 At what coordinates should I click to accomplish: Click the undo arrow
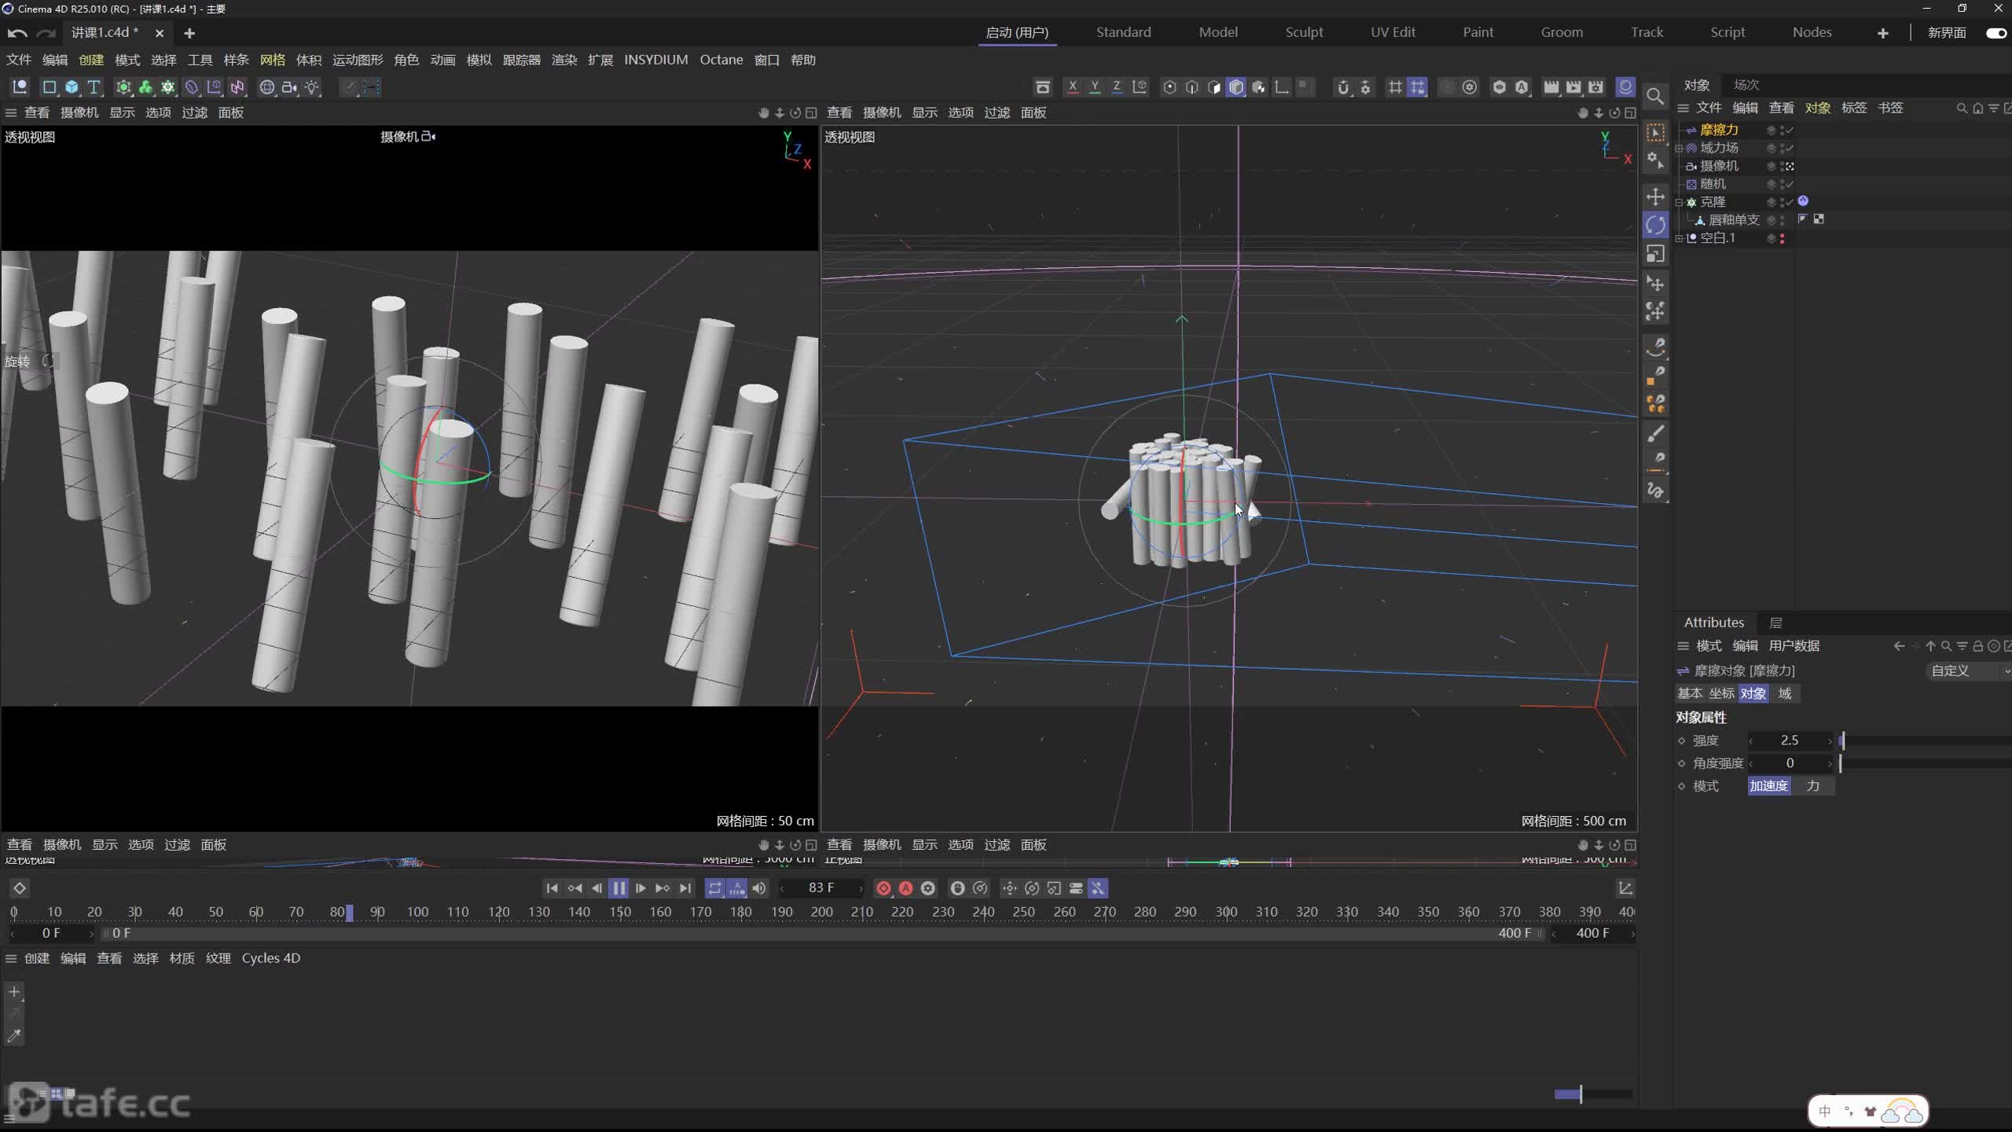(x=17, y=33)
